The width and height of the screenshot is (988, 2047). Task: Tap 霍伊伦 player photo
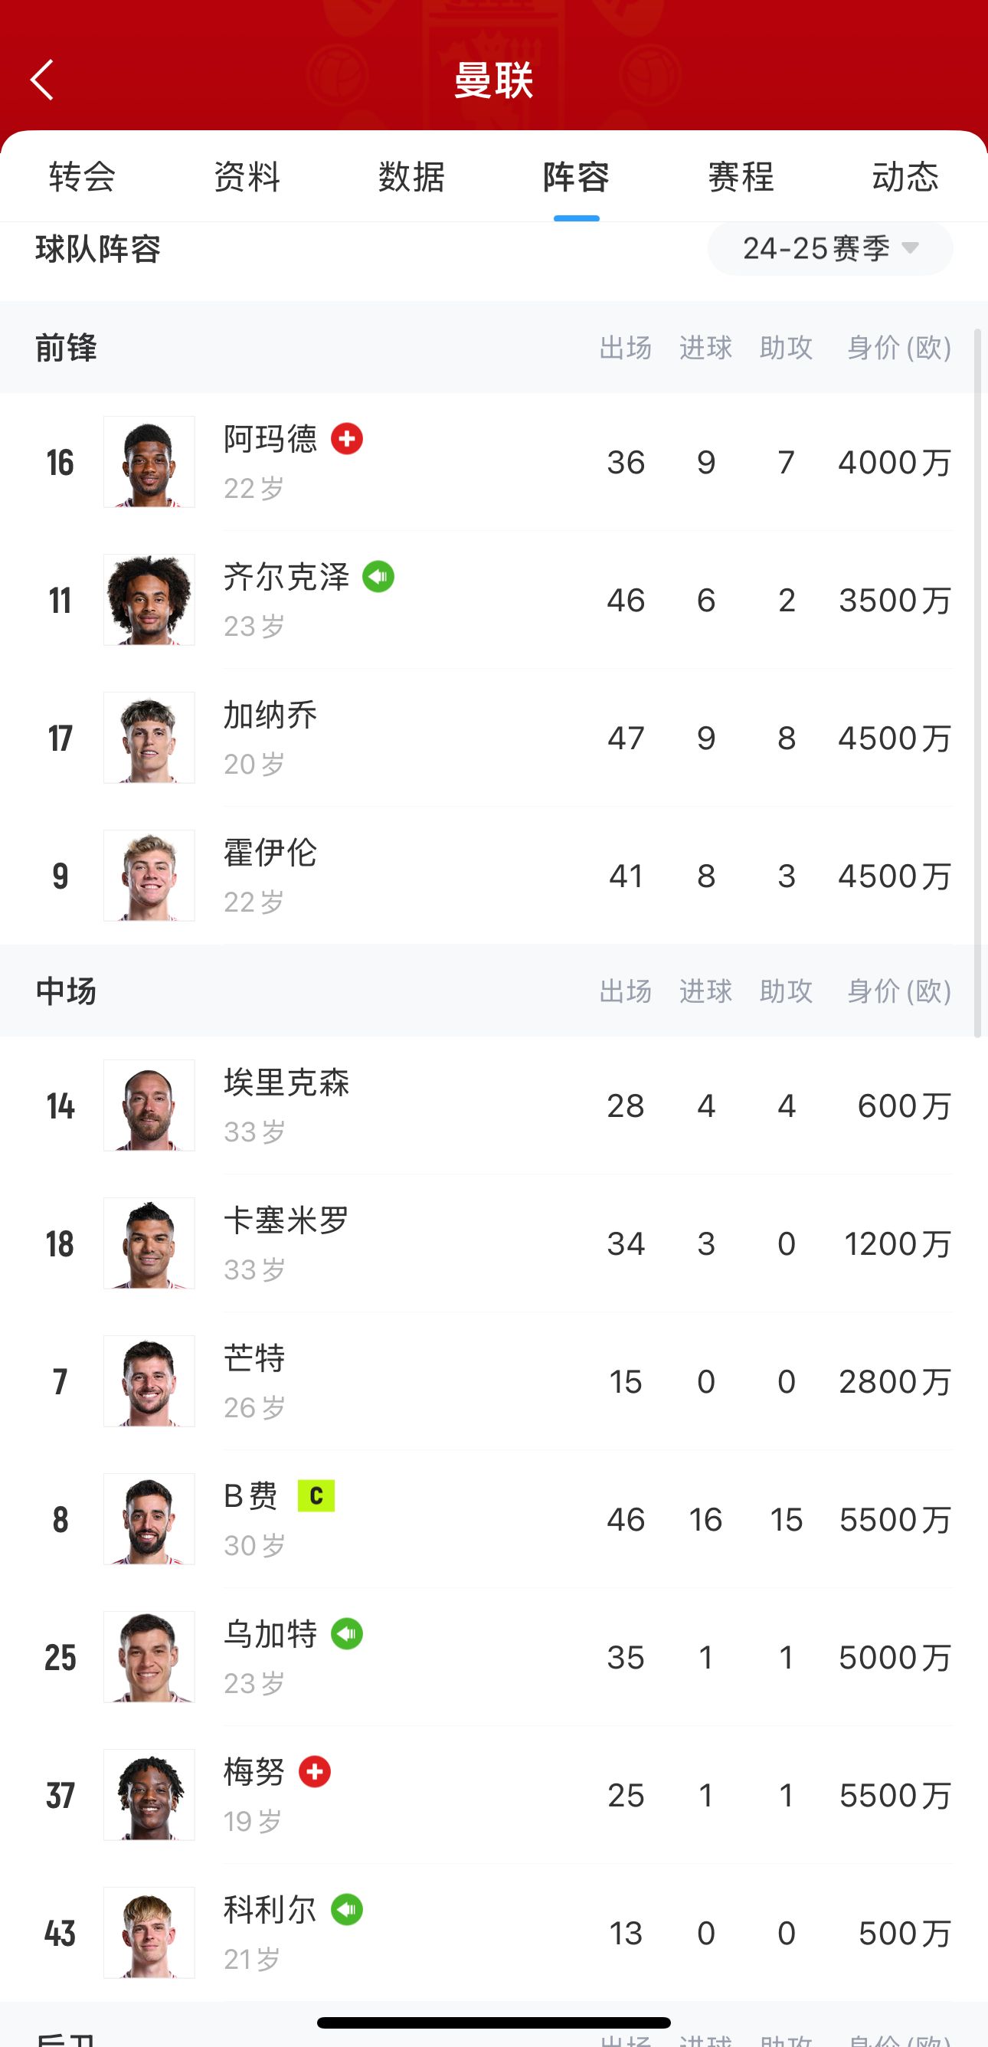coord(149,876)
